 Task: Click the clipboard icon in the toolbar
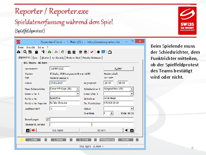pos(36,52)
